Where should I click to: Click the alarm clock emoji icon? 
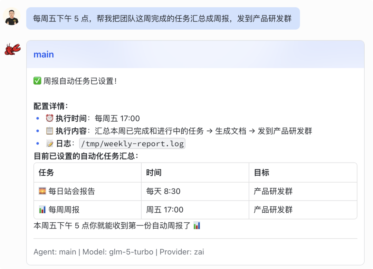point(50,119)
